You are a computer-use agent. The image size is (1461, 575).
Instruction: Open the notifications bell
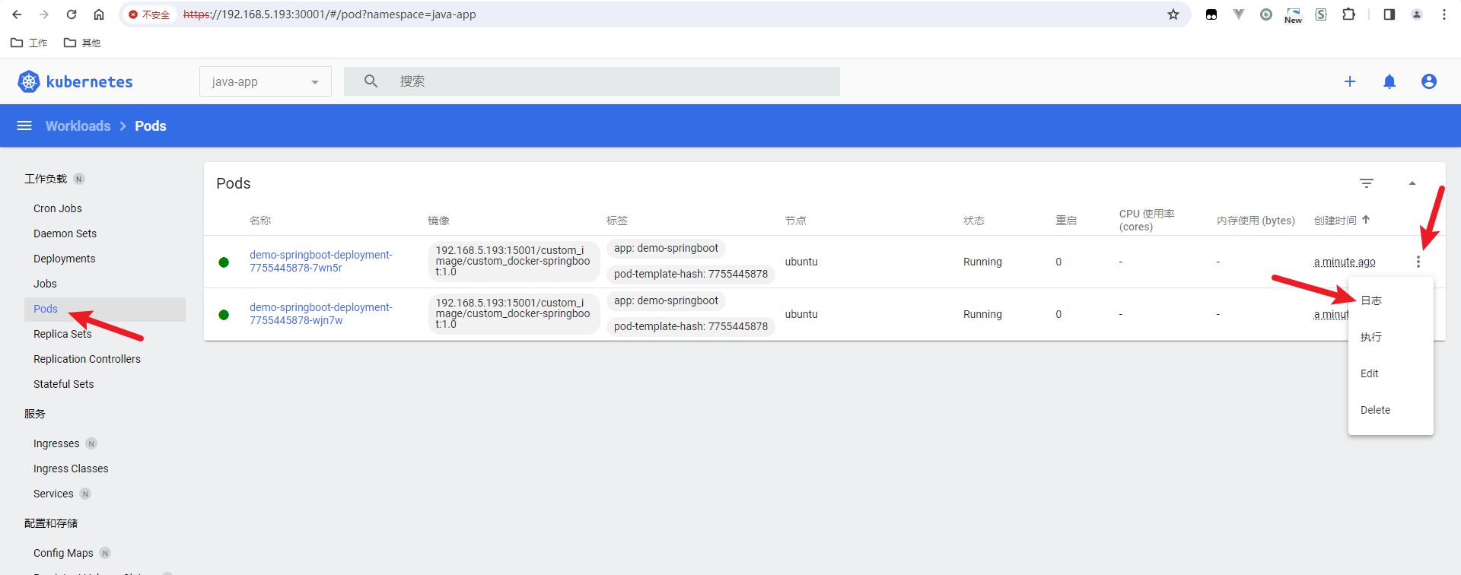[1389, 81]
